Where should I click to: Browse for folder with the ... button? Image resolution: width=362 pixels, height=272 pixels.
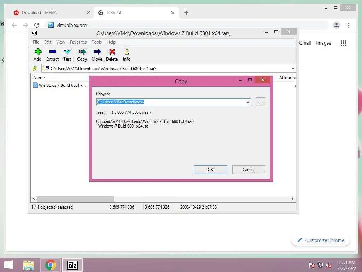click(x=261, y=102)
